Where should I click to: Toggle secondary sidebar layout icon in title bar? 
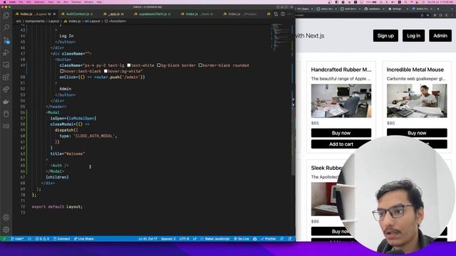tap(286, 7)
